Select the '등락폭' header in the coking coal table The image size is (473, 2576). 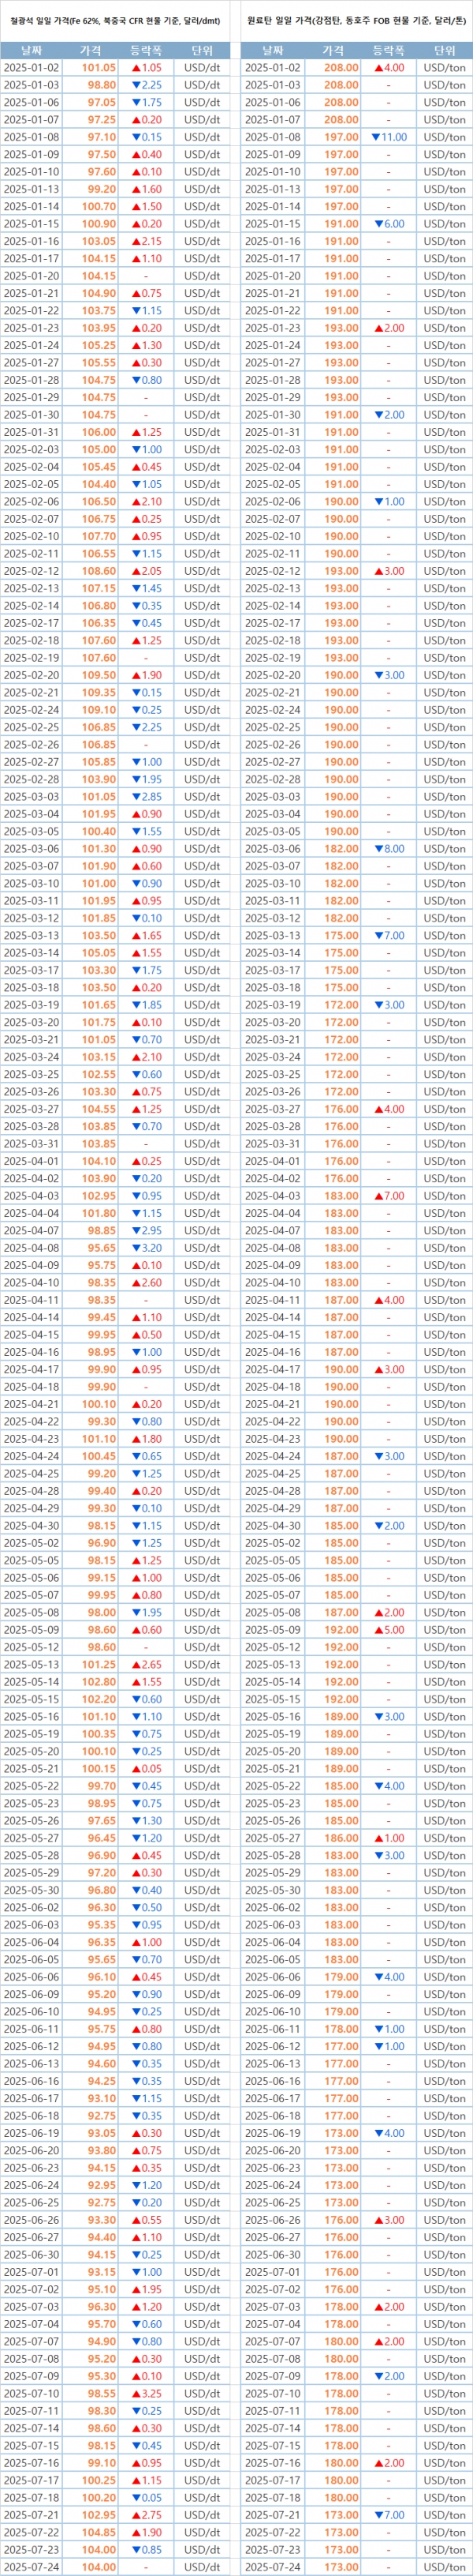[389, 50]
